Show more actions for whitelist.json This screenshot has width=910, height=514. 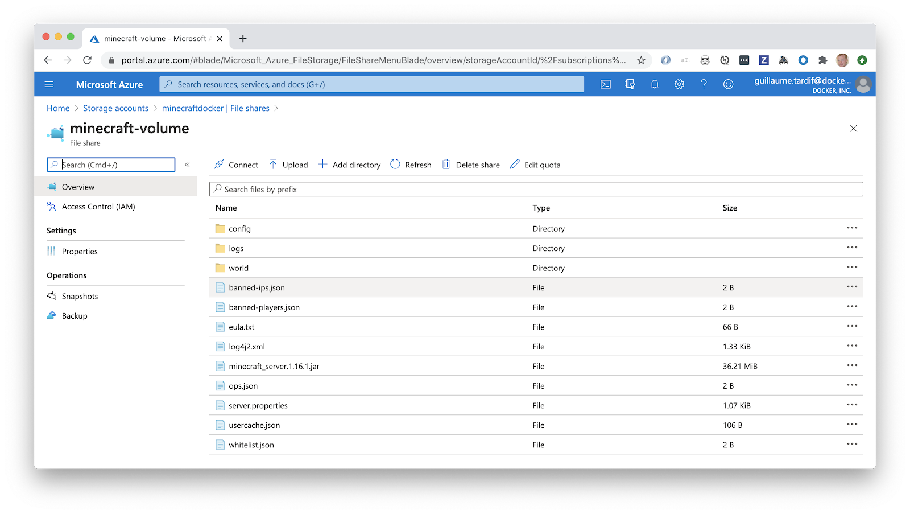coord(851,445)
